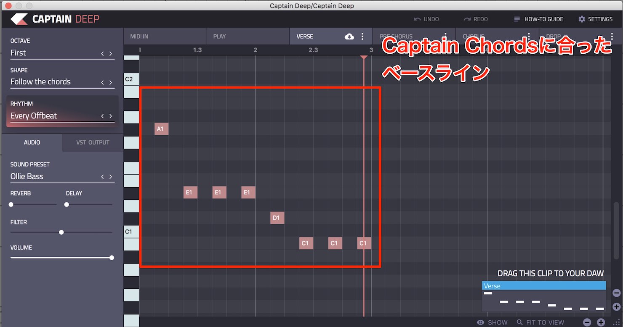Click the Undo arrow icon

click(x=417, y=19)
